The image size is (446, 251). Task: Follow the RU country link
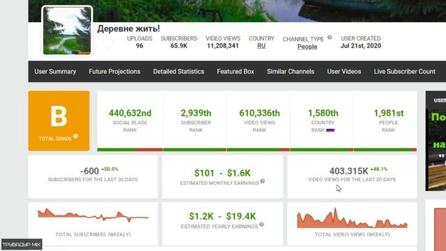pos(261,46)
